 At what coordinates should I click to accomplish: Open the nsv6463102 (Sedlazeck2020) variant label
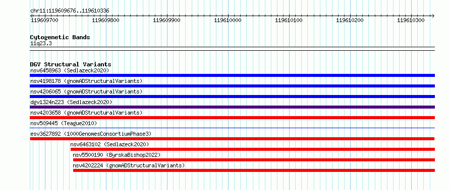109,144
